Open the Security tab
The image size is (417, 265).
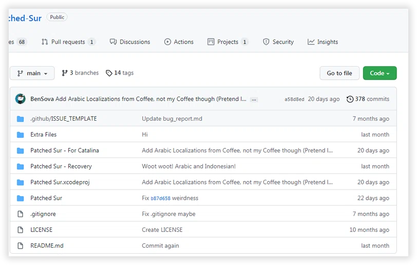click(278, 42)
